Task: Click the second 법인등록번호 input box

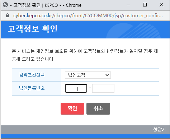Action: click(103, 88)
